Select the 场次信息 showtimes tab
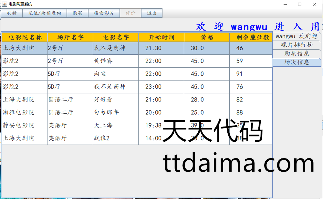Viewport: 323px width, 199px height. point(296,62)
